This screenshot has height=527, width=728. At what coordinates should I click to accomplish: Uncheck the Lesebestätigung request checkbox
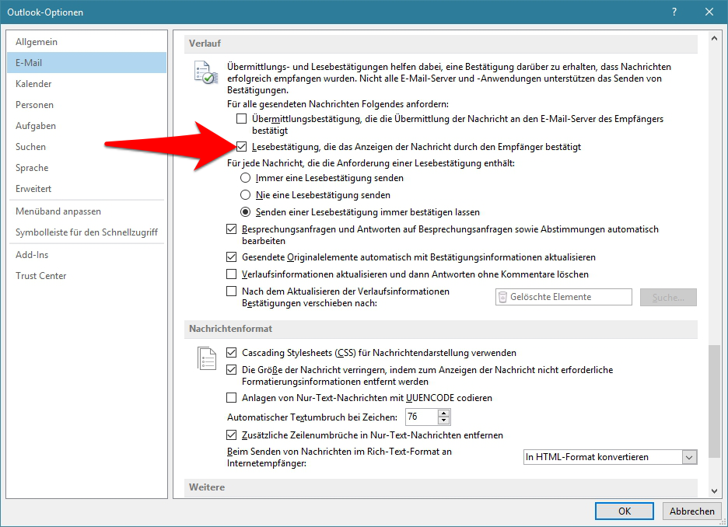[x=241, y=147]
